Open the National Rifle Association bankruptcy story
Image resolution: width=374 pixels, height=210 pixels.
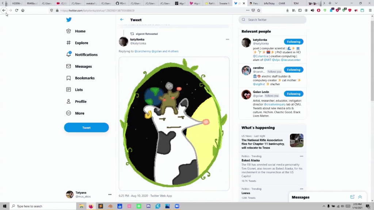(263, 144)
